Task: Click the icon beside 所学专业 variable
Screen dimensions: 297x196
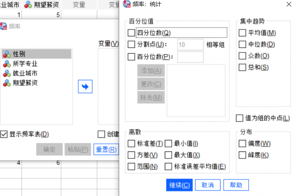Action: (x=7, y=64)
